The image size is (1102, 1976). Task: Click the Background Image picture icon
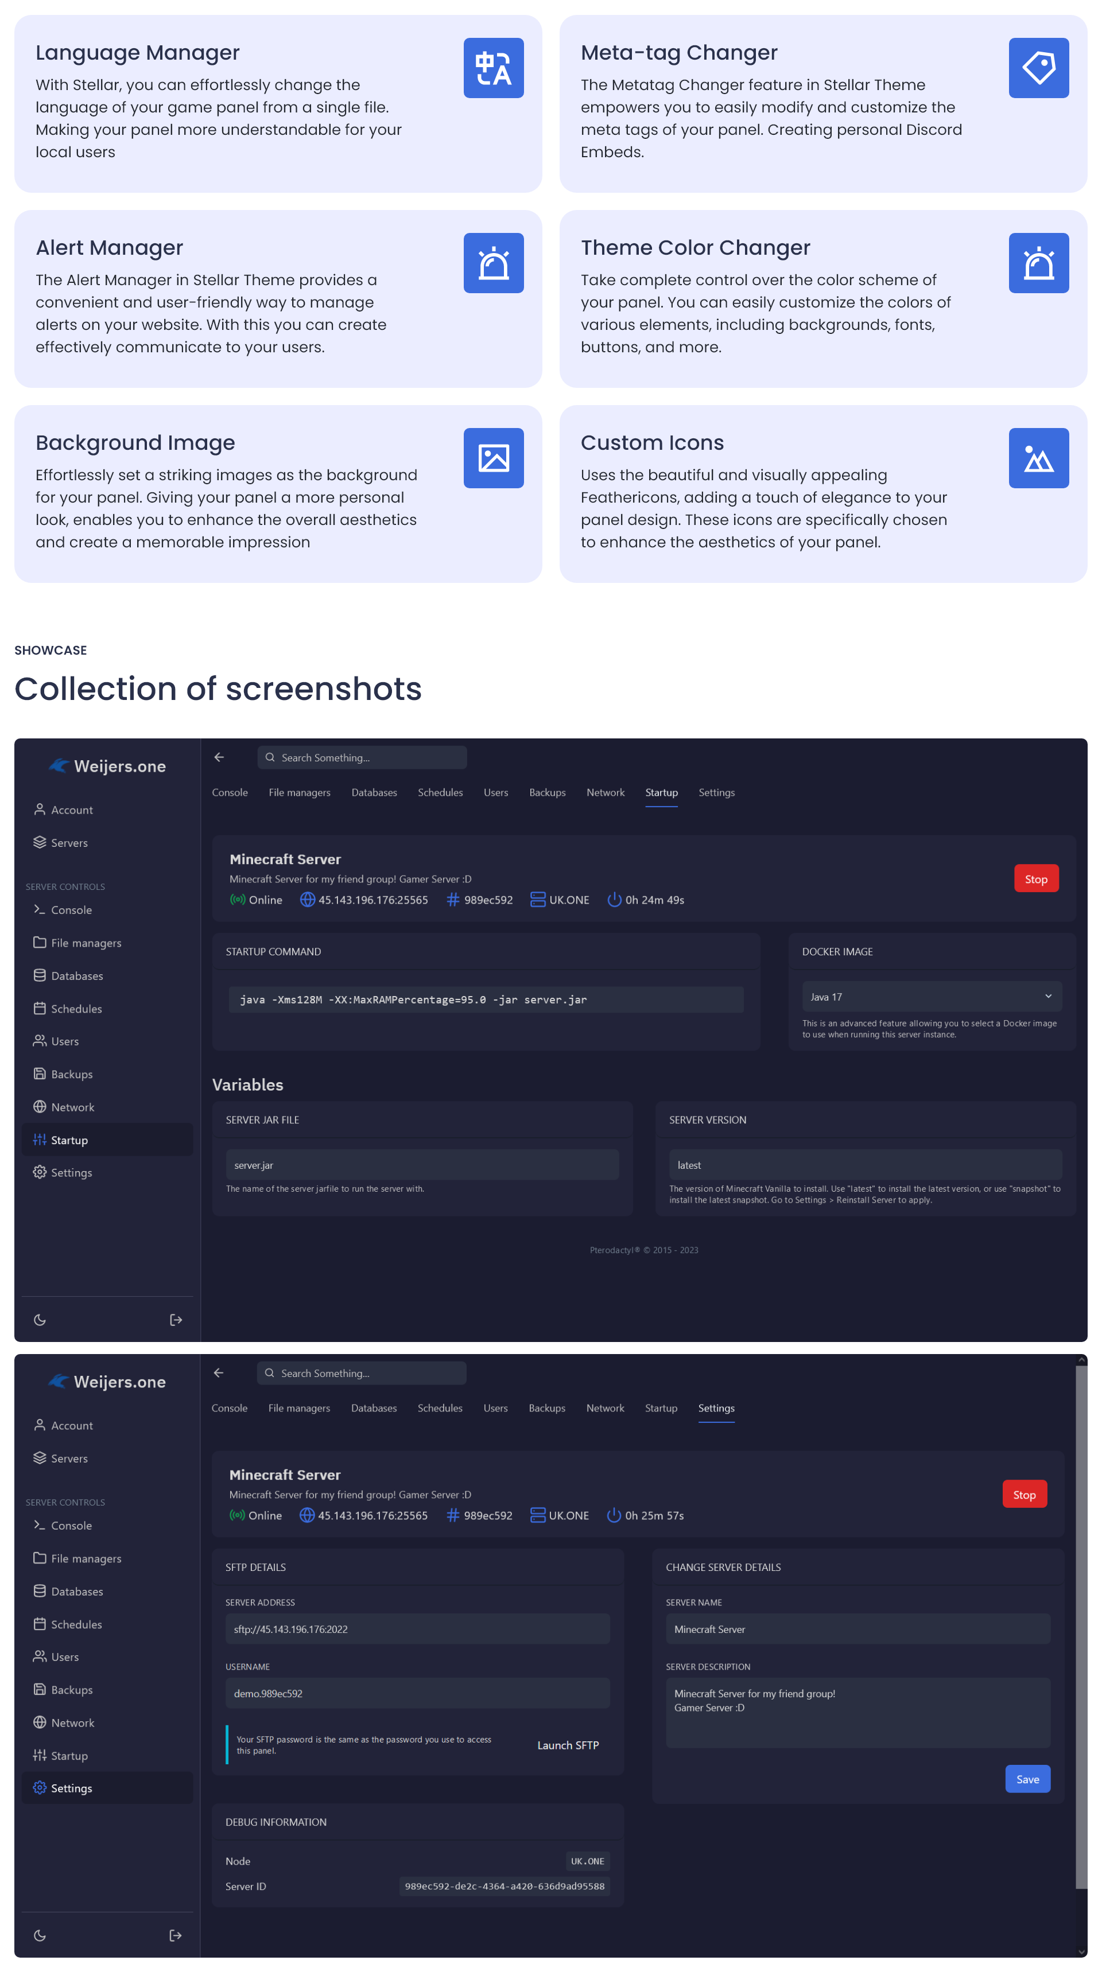494,458
